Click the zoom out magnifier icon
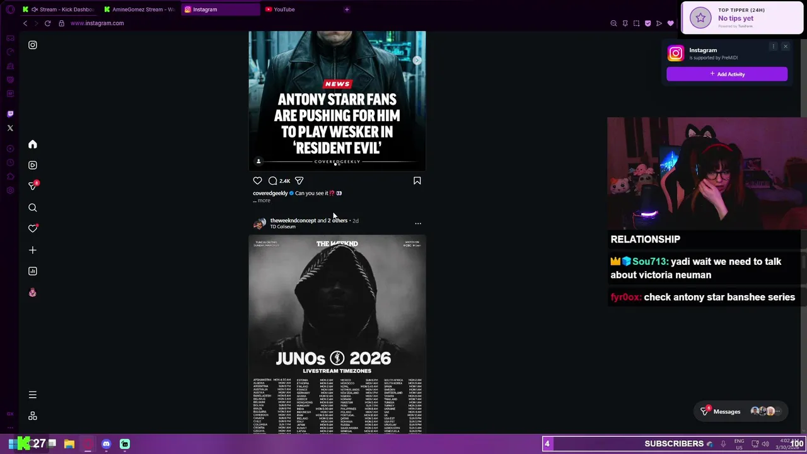This screenshot has width=807, height=454. tap(613, 23)
